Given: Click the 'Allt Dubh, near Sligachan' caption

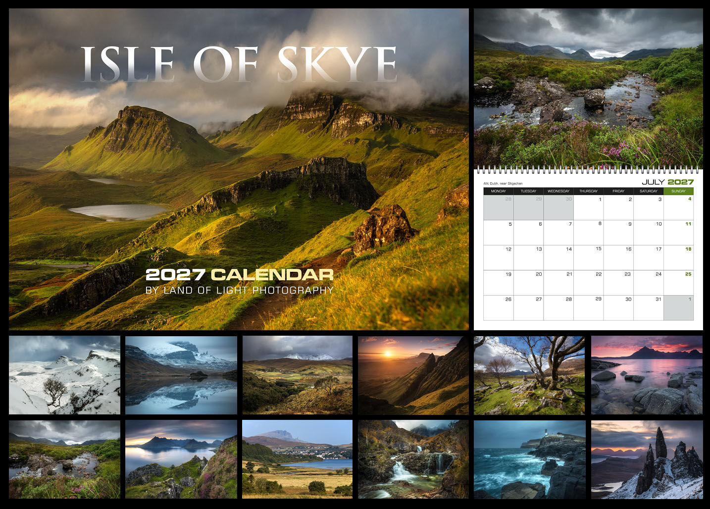Looking at the screenshot, I should 503,183.
